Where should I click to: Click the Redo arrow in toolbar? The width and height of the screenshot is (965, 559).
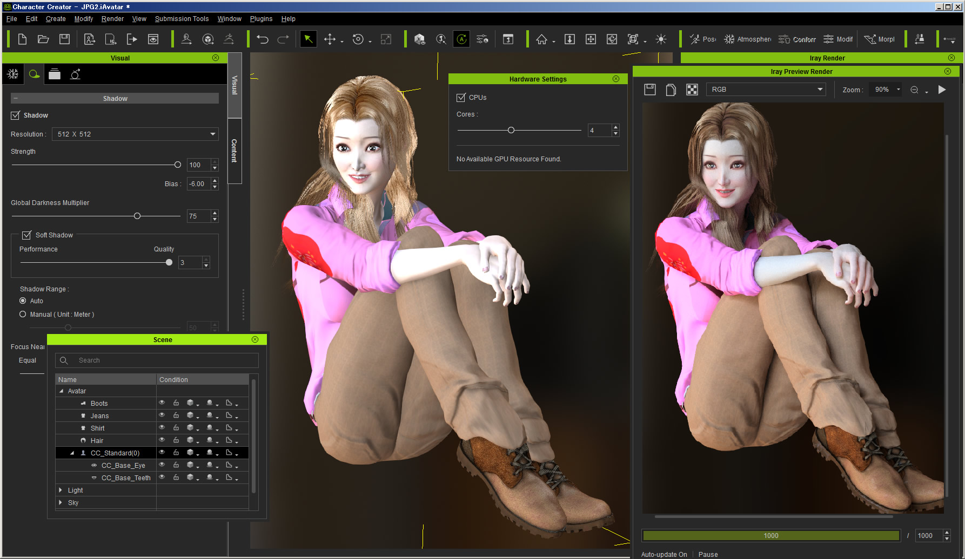(x=283, y=39)
